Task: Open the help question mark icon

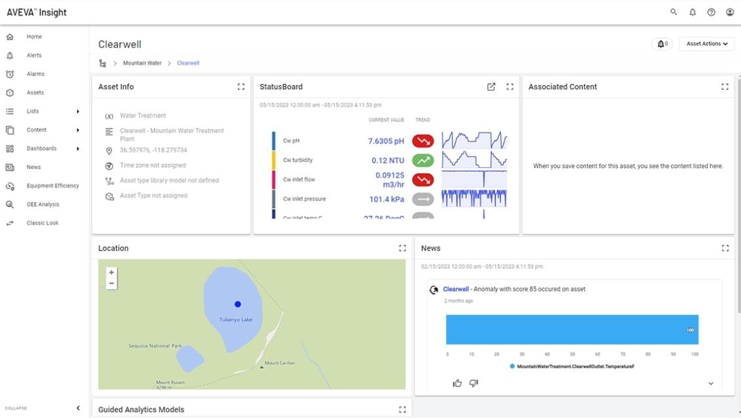Action: (711, 12)
